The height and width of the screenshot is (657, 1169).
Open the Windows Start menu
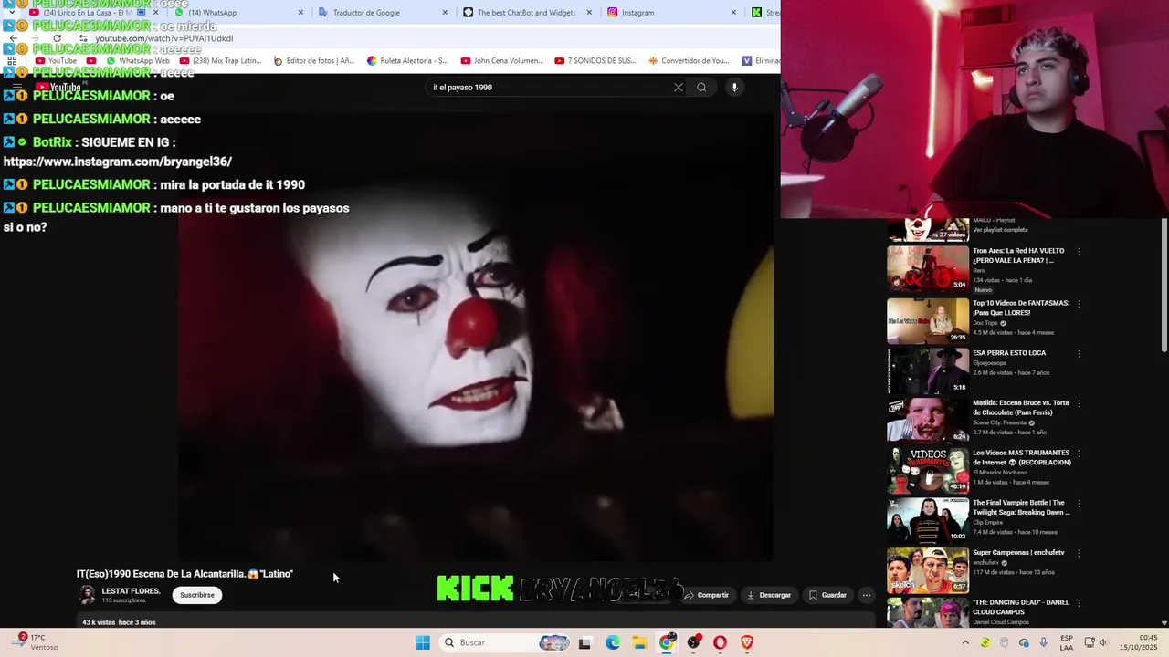pos(423,642)
